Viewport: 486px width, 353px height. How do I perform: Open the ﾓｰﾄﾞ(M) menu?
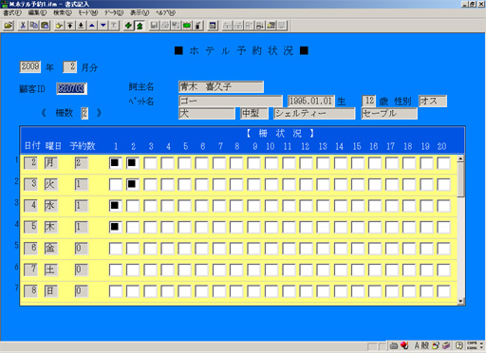pos(88,12)
